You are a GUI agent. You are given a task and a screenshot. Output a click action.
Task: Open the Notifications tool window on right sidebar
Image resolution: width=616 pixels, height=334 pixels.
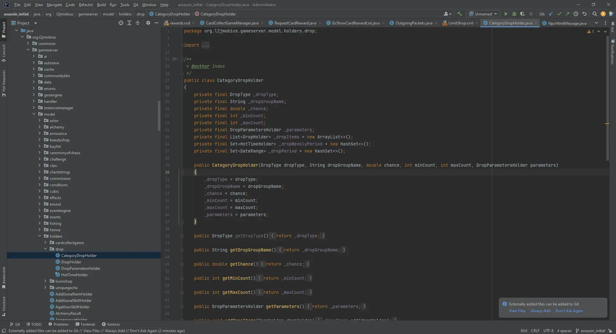coord(612,52)
